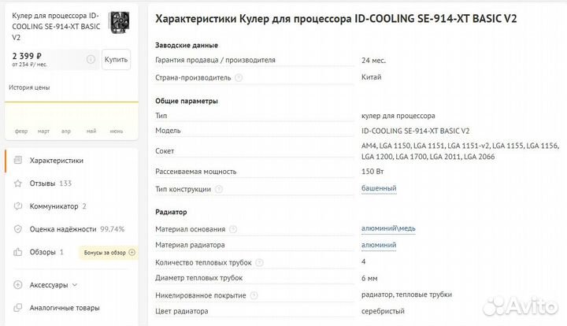
Task: Click the Отзывы star icon
Action: pos(17,183)
